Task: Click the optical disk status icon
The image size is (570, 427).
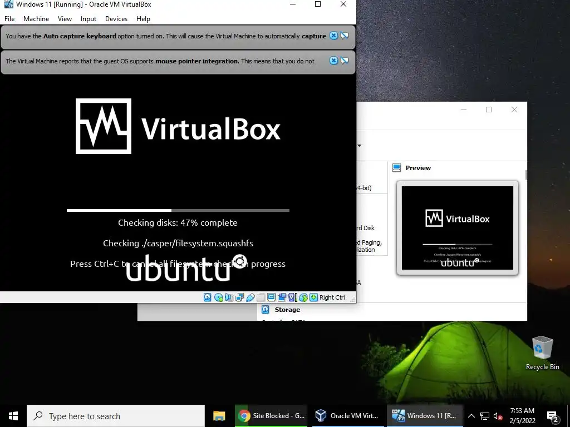Action: coord(218,297)
